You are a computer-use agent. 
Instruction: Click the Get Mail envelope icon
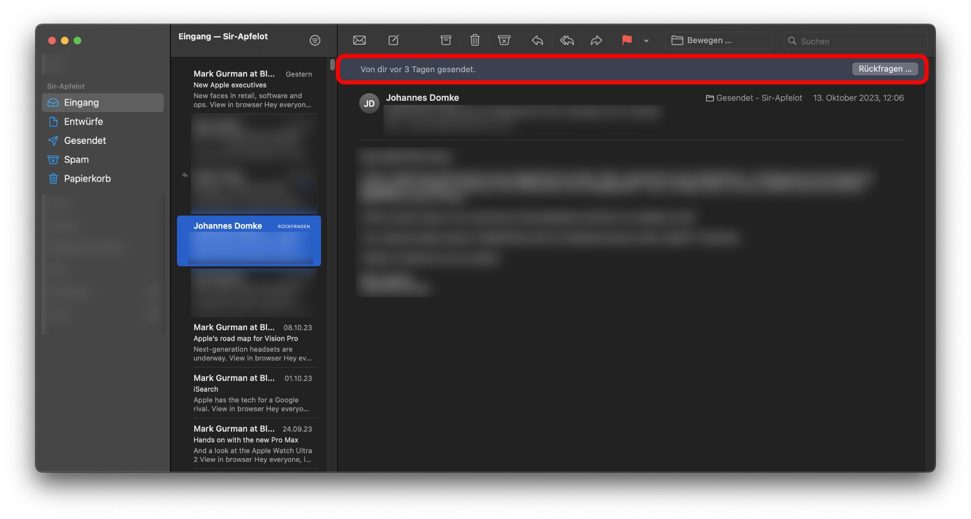[x=359, y=40]
